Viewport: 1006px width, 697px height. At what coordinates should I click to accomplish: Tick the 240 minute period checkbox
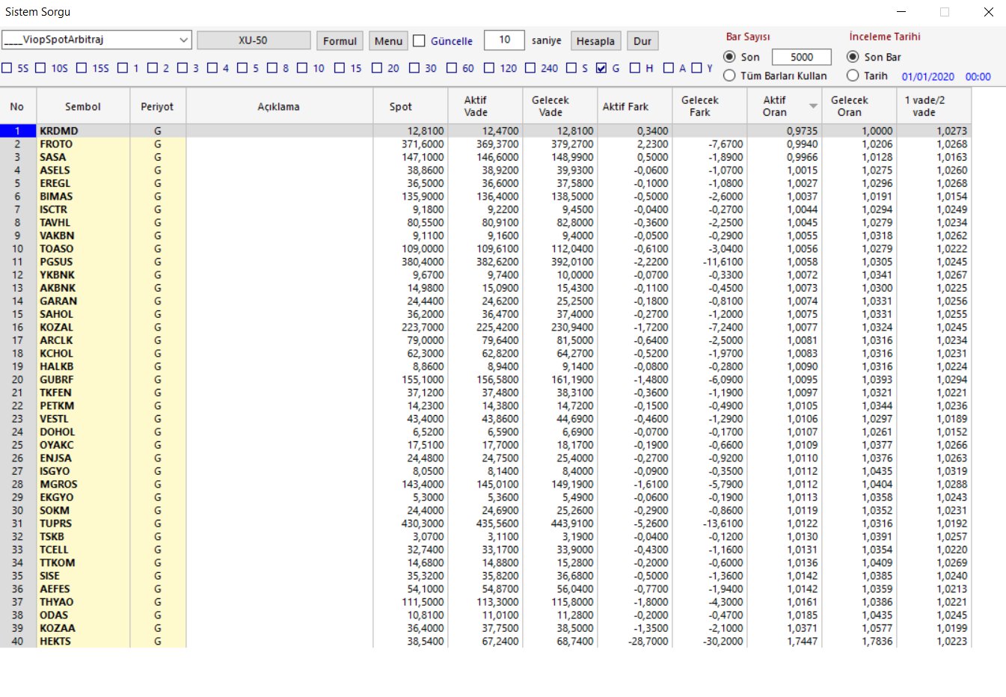(x=530, y=68)
